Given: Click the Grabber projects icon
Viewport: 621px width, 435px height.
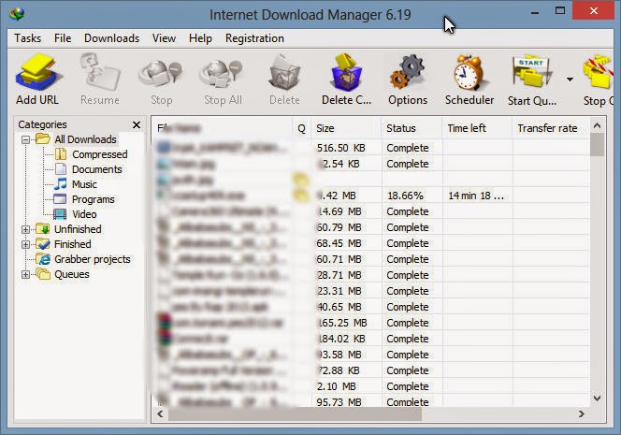Looking at the screenshot, I should pyautogui.click(x=43, y=259).
